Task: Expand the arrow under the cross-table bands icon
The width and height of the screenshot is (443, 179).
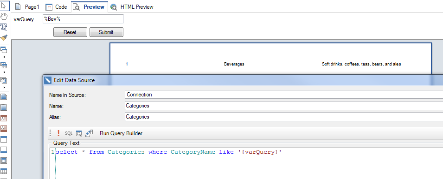Action: 4,72
